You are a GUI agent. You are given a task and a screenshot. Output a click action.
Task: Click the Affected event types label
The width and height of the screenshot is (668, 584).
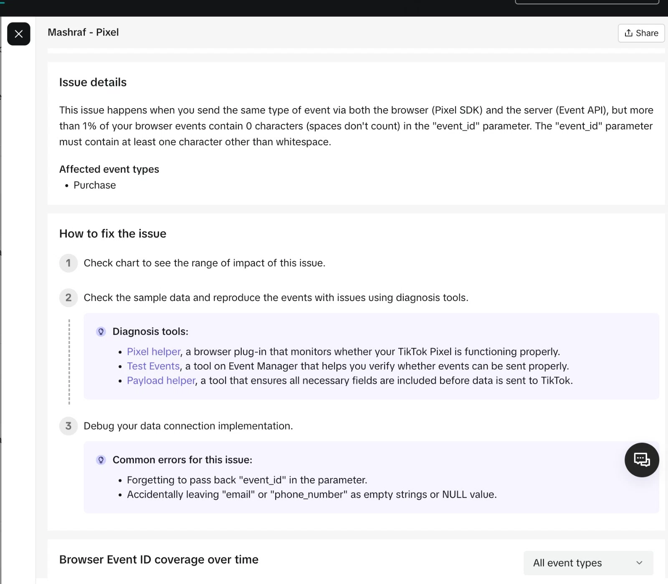pyautogui.click(x=109, y=169)
